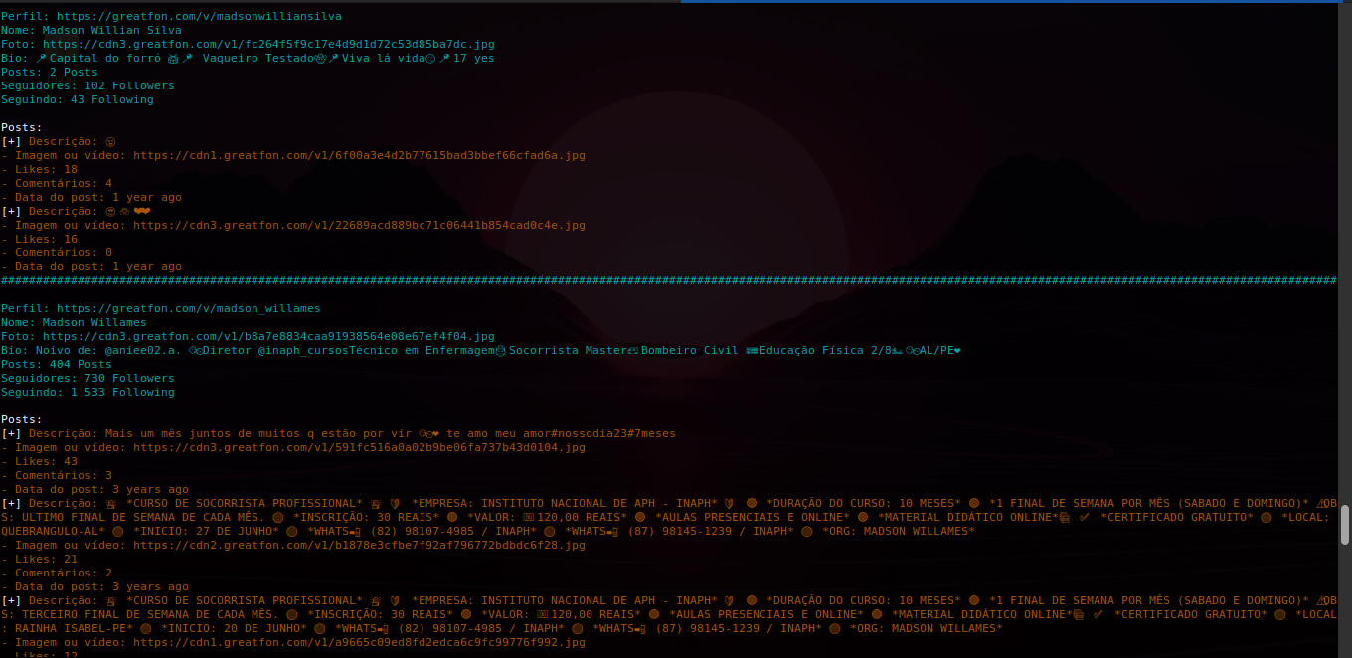
Task: Click the heart icon ending Madson Willames' bio
Action: pos(956,349)
